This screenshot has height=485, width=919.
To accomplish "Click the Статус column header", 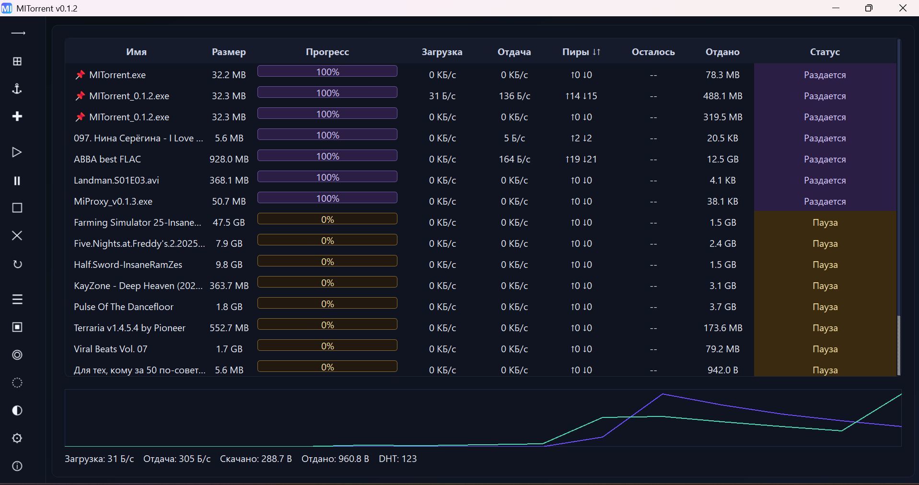I will (825, 52).
